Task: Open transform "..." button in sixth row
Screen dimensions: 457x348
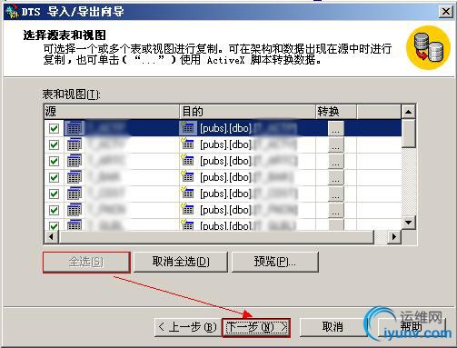Action: 336,210
